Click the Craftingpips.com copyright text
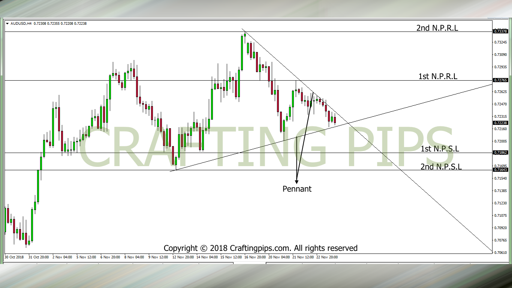The width and height of the screenshot is (512, 288). (x=260, y=248)
